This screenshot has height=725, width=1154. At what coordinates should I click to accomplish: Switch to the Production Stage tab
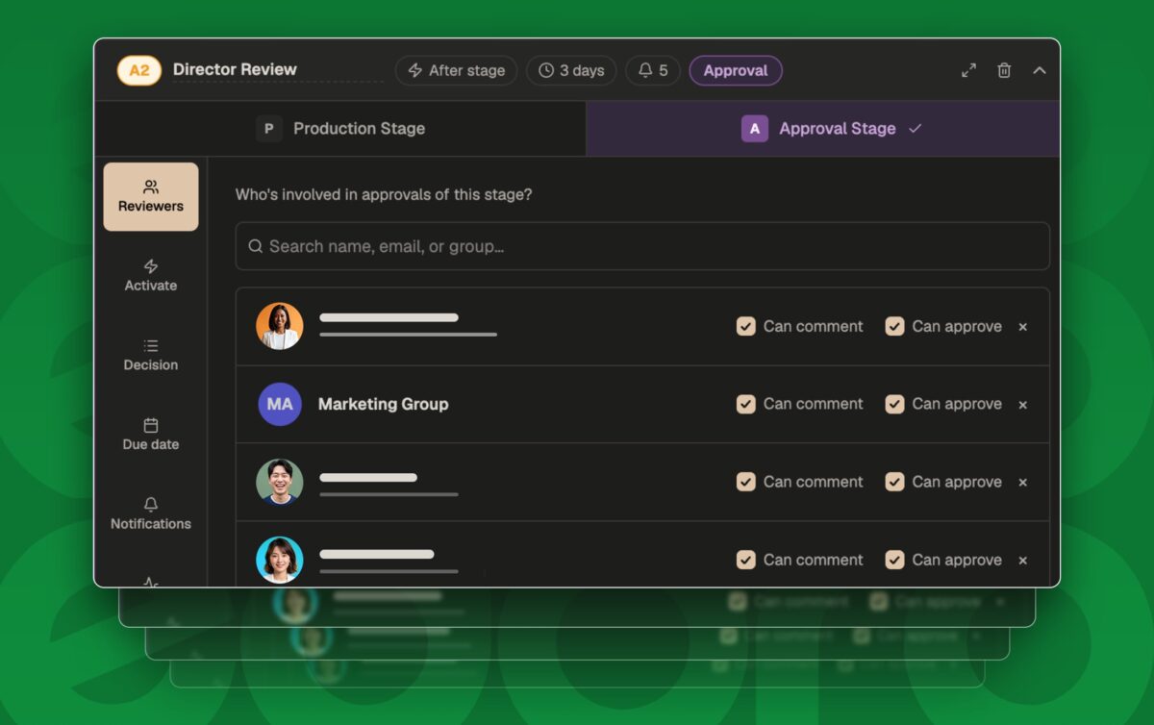tap(340, 129)
